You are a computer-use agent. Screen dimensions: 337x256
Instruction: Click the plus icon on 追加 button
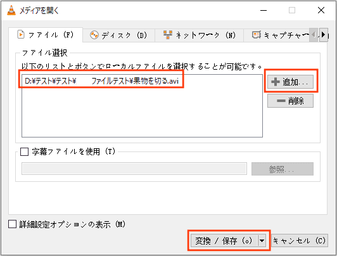[276, 82]
